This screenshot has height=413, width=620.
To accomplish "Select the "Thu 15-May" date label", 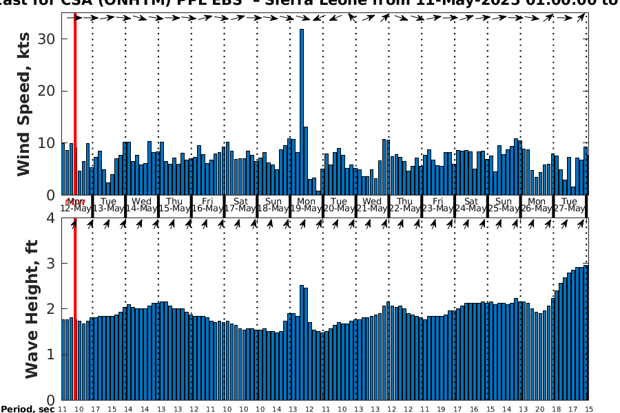I will (x=174, y=204).
